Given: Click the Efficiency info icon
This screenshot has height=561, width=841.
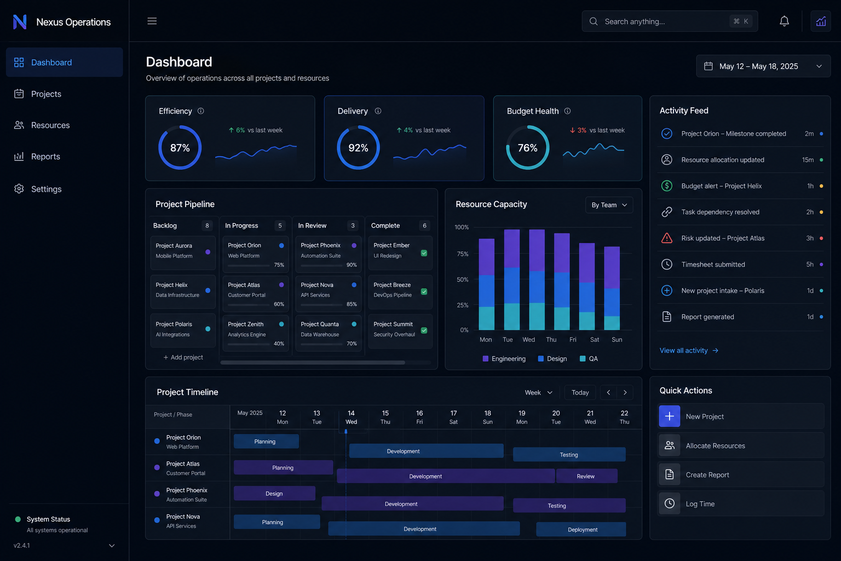Looking at the screenshot, I should click(201, 111).
